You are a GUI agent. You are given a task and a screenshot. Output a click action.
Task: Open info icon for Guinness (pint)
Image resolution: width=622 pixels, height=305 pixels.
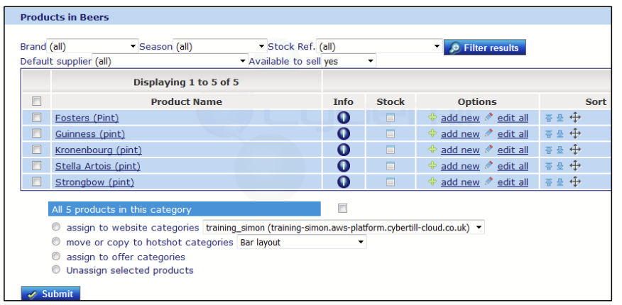click(344, 134)
